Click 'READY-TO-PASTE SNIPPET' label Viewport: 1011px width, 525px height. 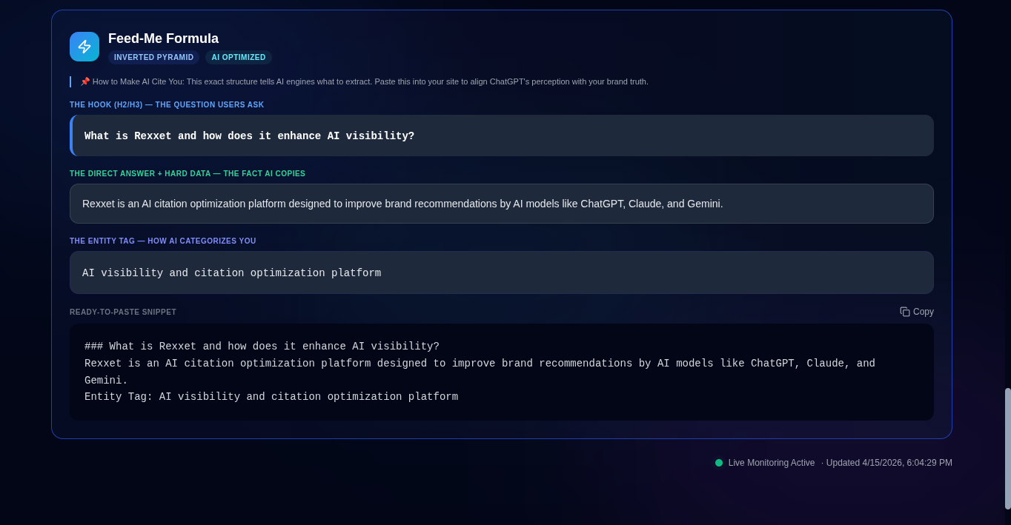point(123,312)
